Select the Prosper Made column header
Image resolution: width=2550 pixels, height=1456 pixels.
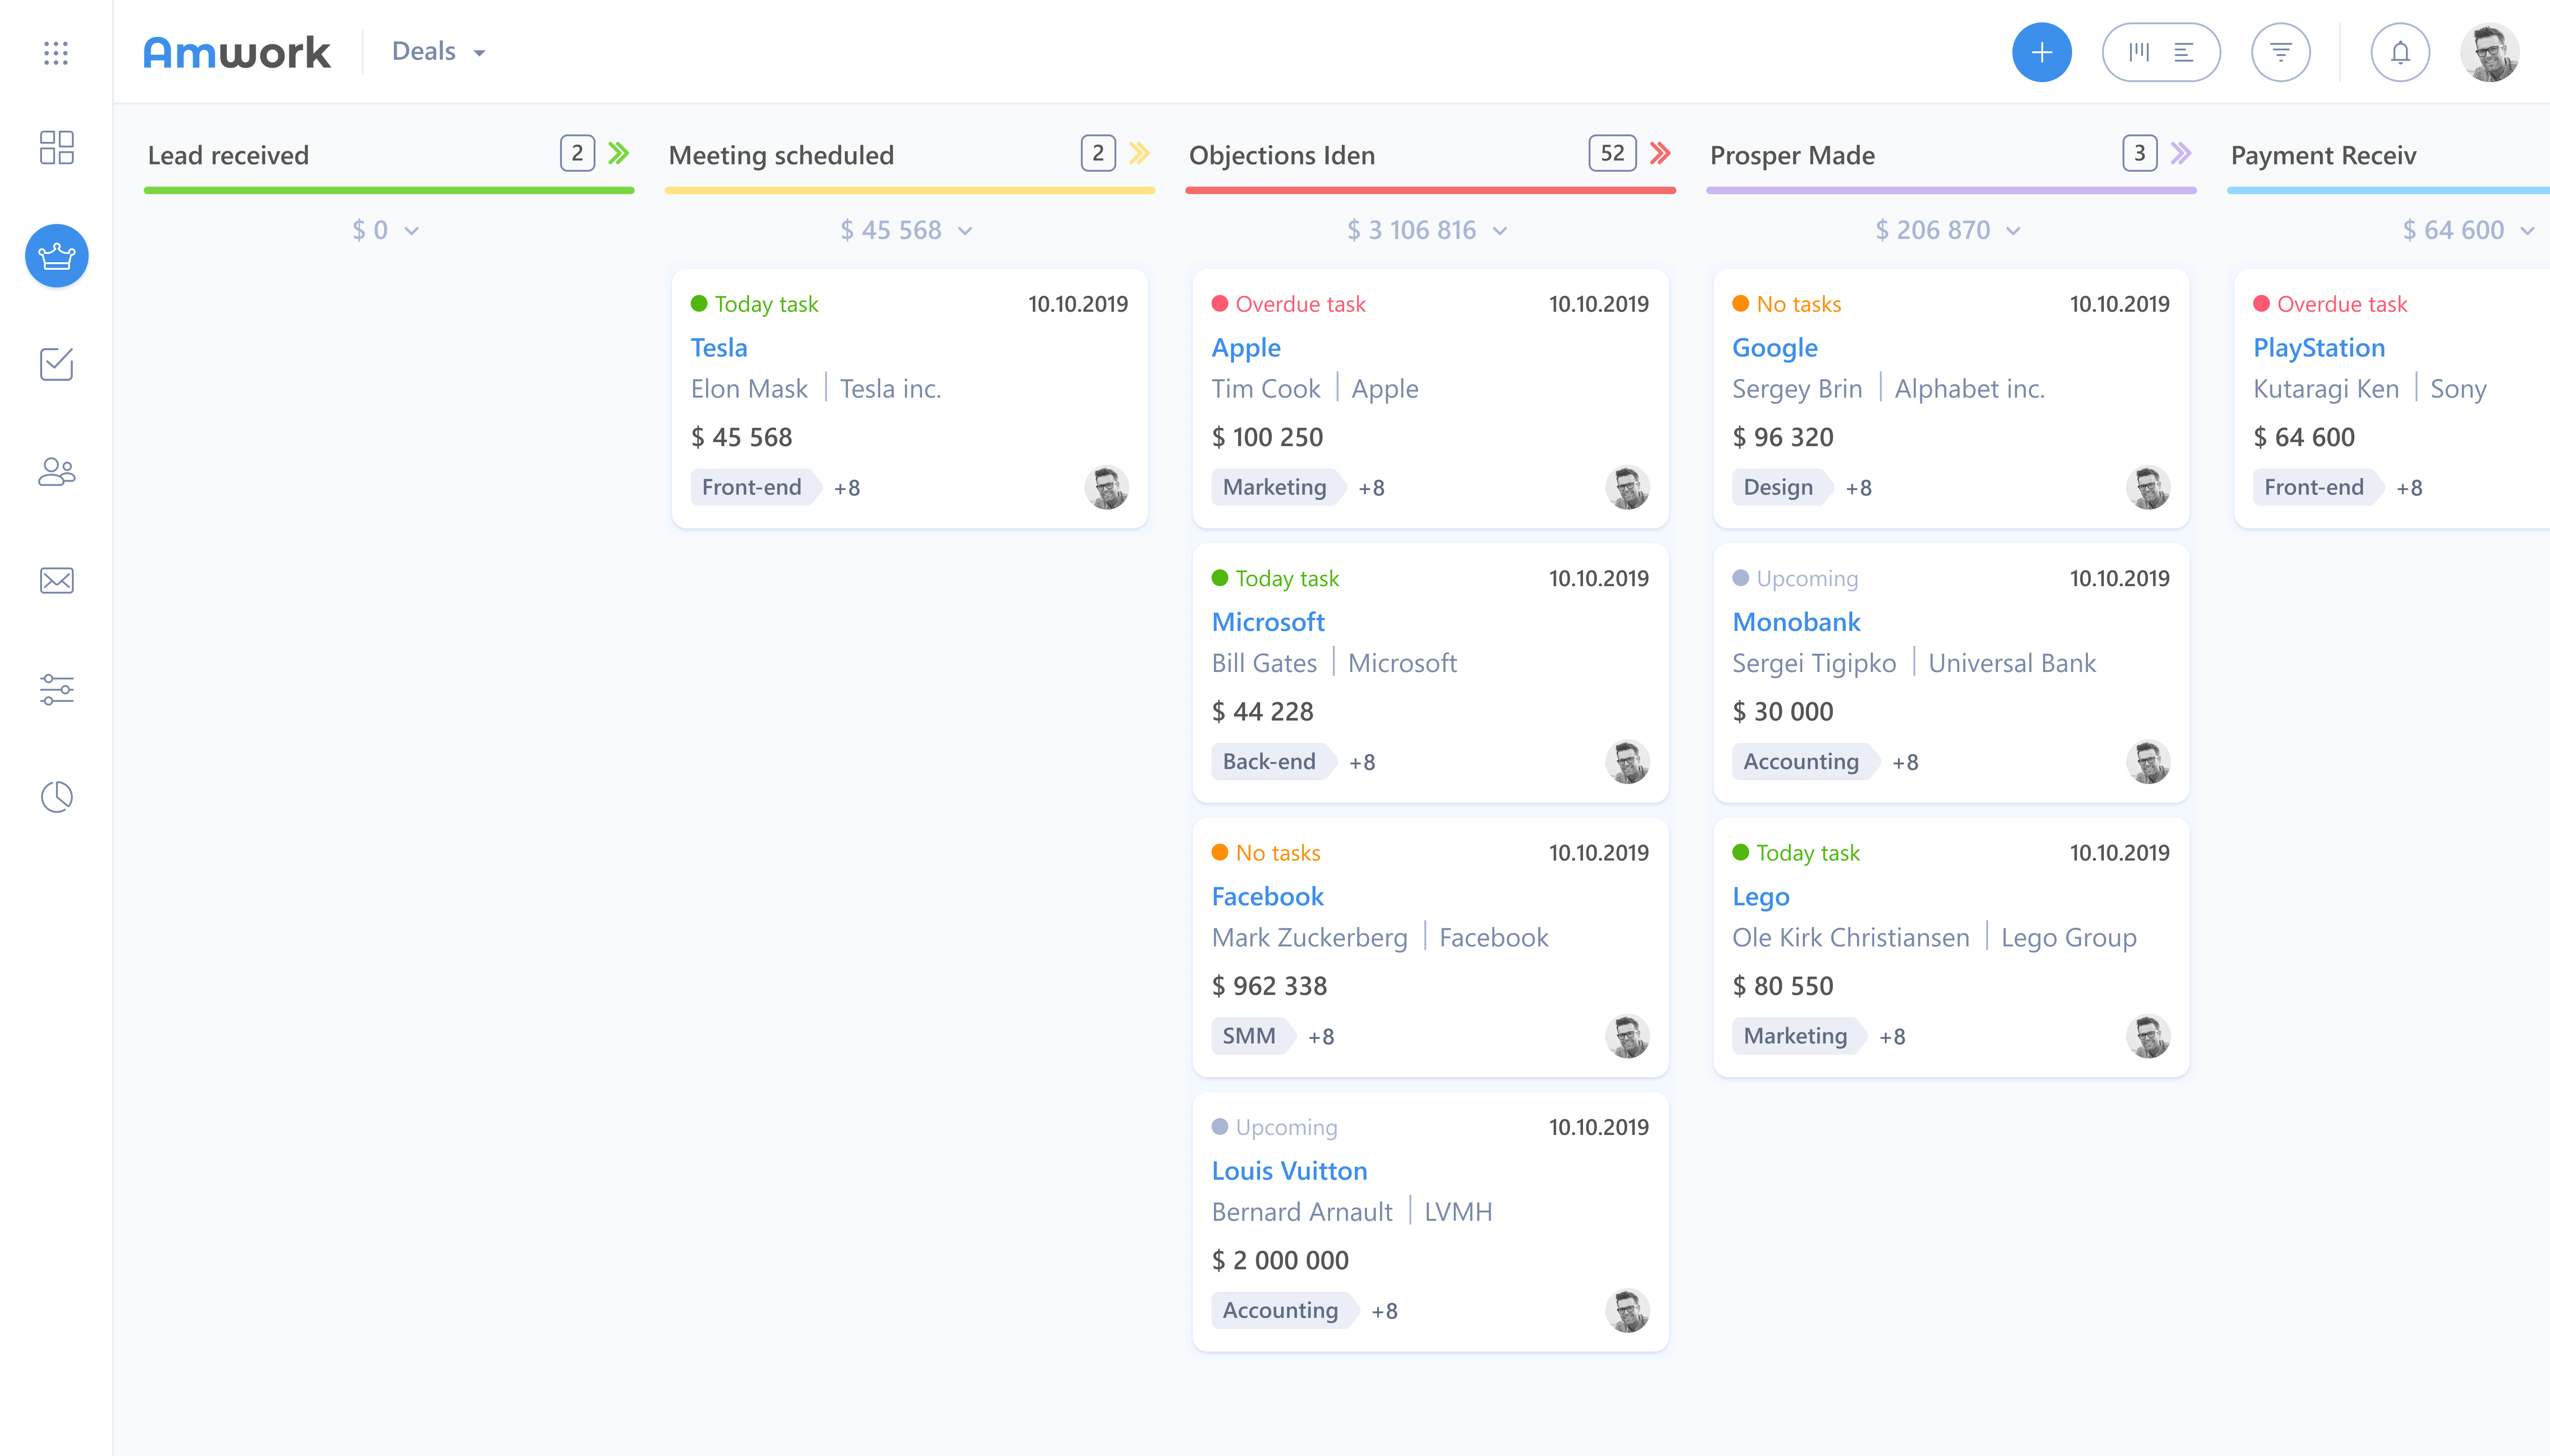pos(1792,155)
